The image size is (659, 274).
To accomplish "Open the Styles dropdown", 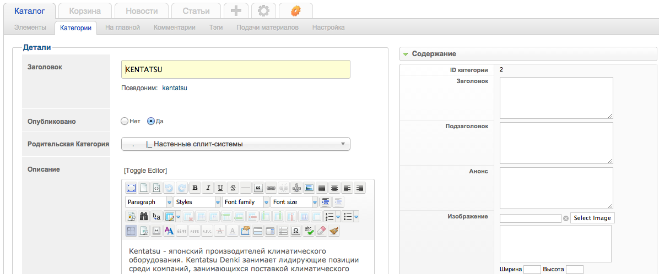I will (218, 202).
